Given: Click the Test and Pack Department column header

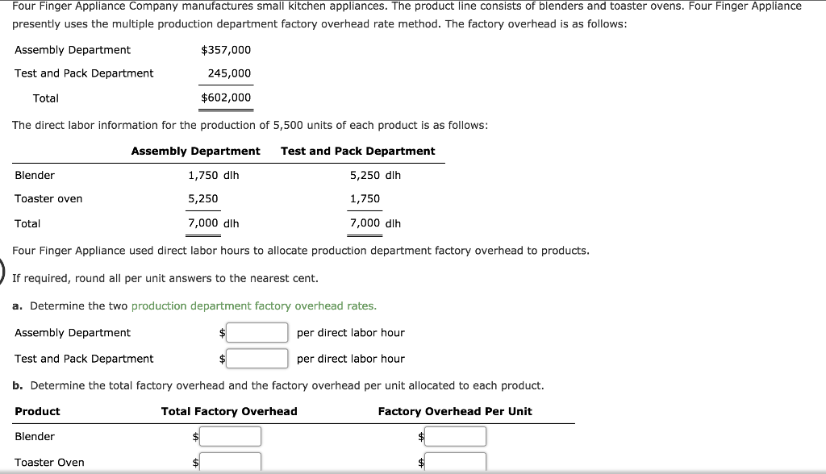Looking at the screenshot, I should 357,151.
